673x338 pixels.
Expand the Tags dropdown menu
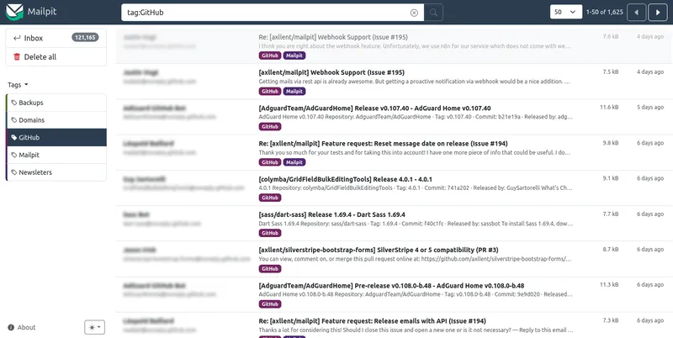[x=18, y=85]
